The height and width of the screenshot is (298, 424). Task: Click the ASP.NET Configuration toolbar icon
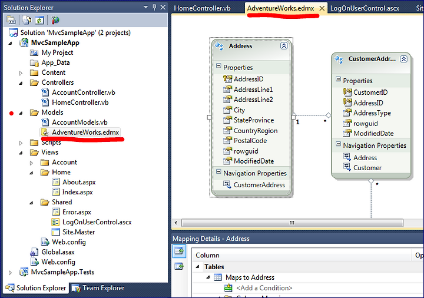coord(55,20)
